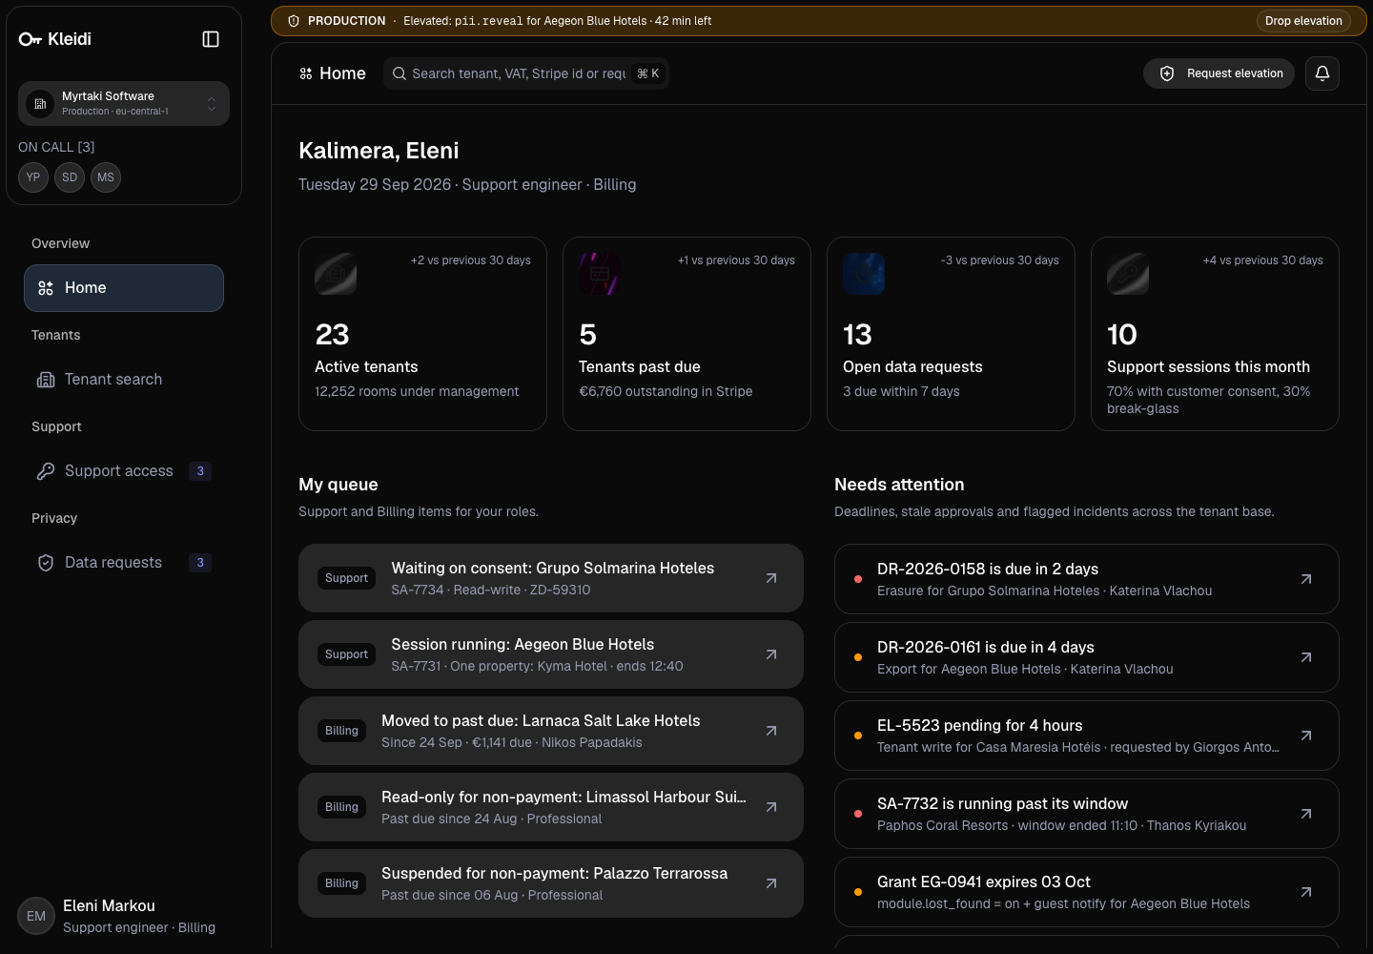Click the Eleni Markou EM avatar
This screenshot has height=954, width=1373.
(x=36, y=916)
